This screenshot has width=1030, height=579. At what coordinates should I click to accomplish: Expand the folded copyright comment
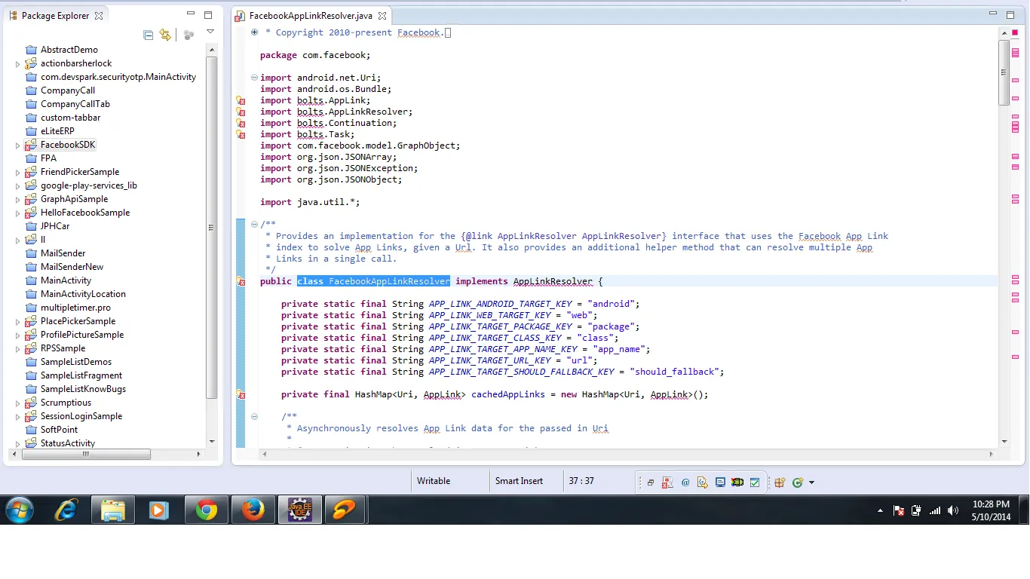254,32
